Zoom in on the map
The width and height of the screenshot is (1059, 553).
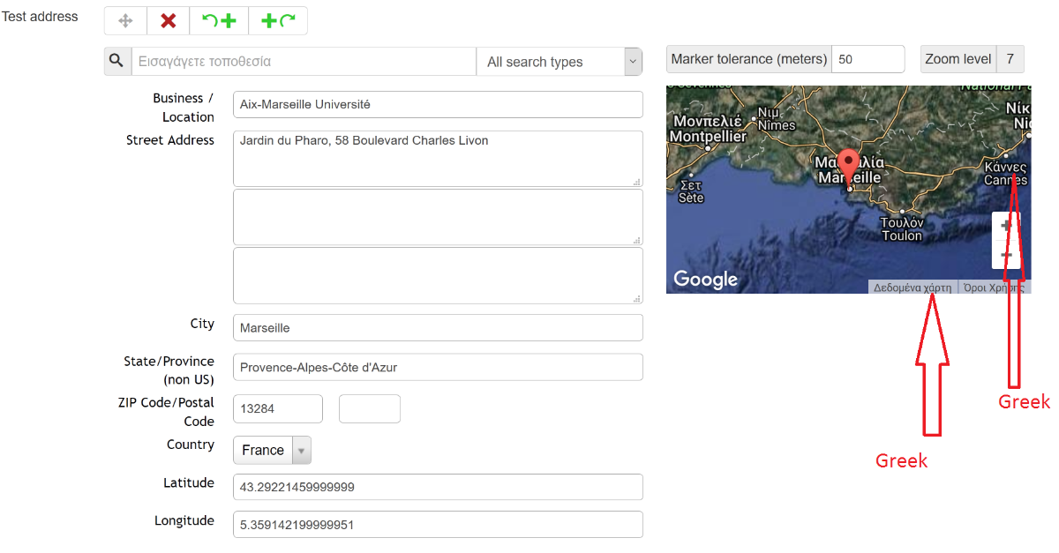click(1006, 226)
